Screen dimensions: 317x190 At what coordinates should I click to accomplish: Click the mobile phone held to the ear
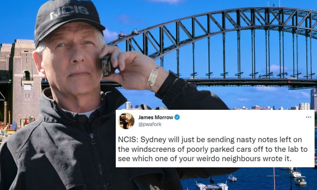tap(107, 66)
